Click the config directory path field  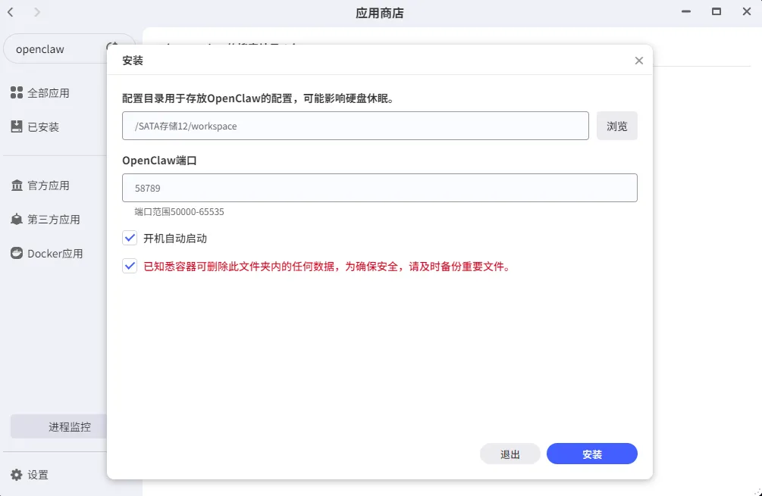(x=356, y=126)
